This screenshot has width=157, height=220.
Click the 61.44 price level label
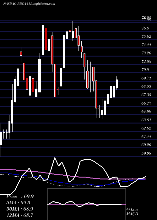tap(147, 136)
